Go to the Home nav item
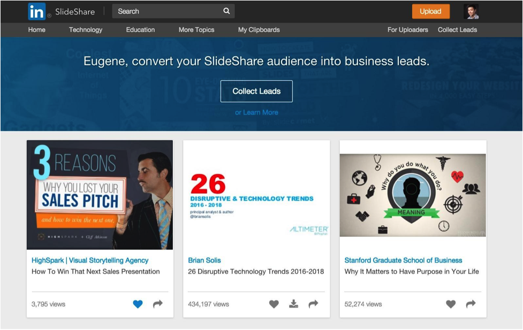The width and height of the screenshot is (523, 330). point(37,29)
